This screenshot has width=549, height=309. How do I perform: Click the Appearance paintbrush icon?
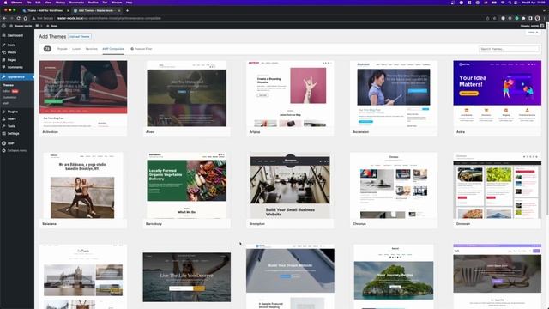coord(3,76)
